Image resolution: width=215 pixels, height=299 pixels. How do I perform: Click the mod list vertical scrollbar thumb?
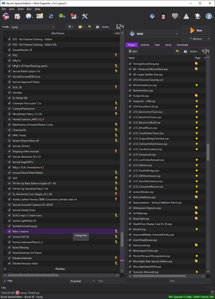(122, 239)
